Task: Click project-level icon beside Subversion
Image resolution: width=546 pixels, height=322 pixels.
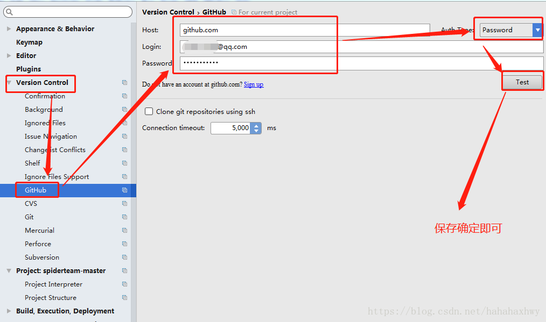Action: point(124,257)
